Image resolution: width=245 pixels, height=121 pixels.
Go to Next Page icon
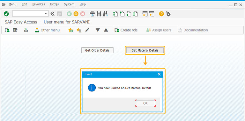click(129, 14)
